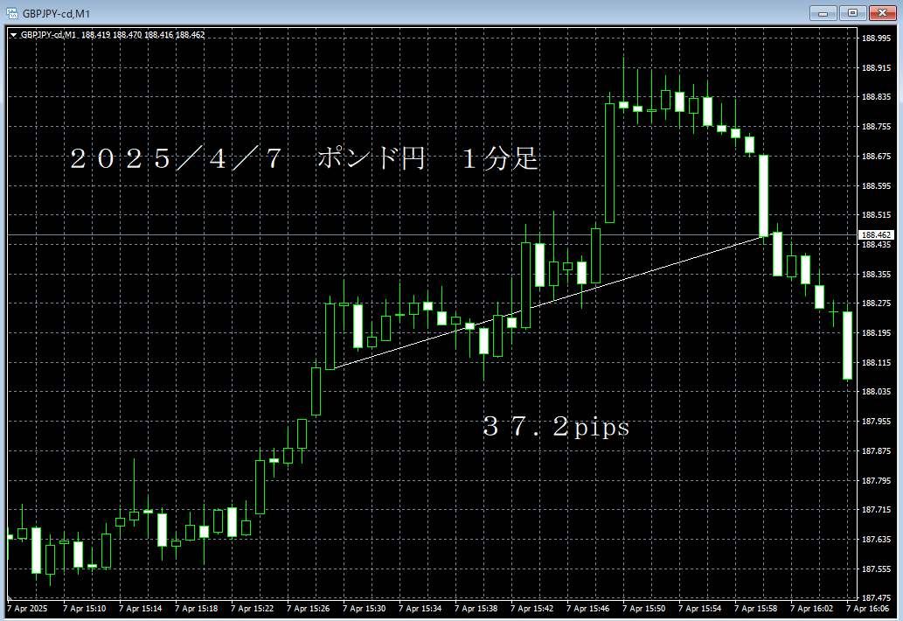
Task: Close the GBPJPY-cd,M1 chart window
Action: click(x=882, y=13)
